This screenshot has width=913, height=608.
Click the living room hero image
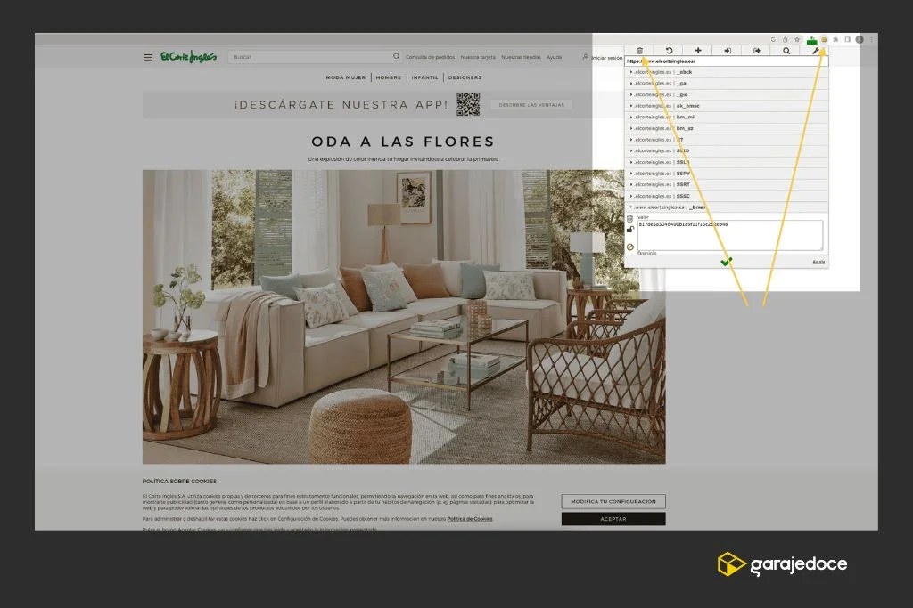click(x=404, y=317)
